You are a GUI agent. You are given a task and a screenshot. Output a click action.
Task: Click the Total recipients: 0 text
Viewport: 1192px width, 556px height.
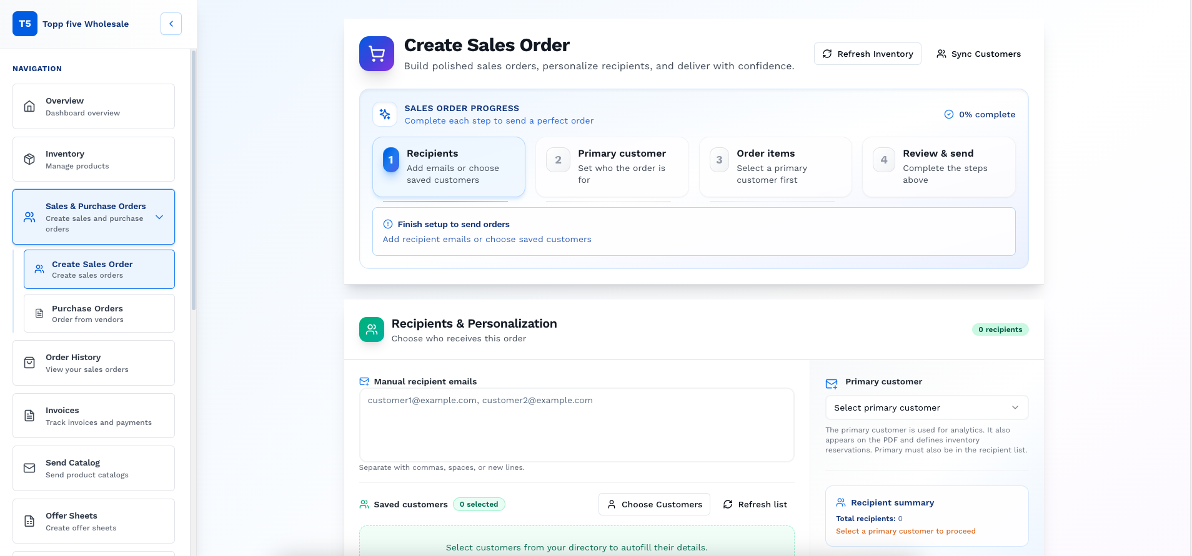pyautogui.click(x=869, y=519)
